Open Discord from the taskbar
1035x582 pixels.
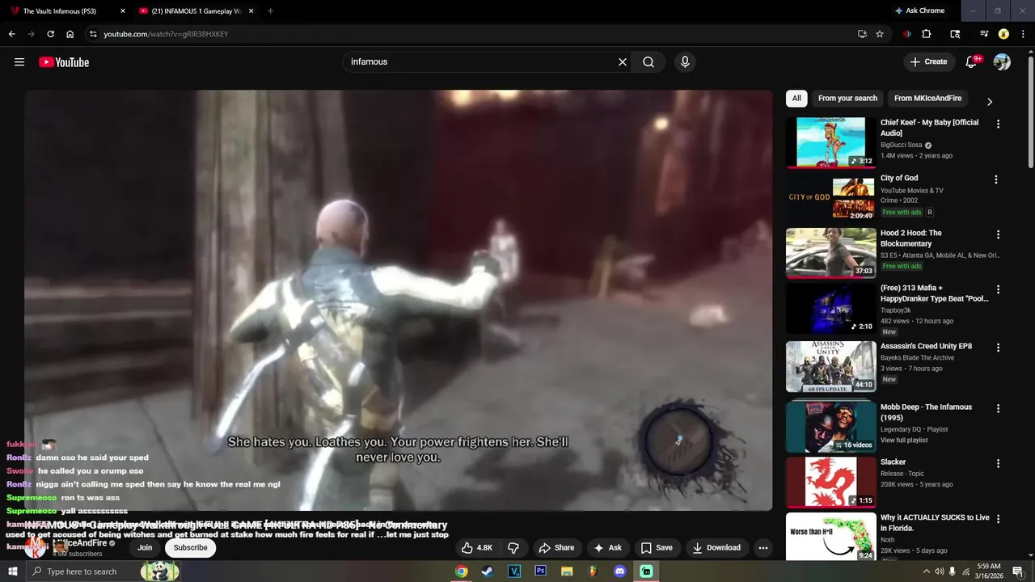(x=620, y=571)
